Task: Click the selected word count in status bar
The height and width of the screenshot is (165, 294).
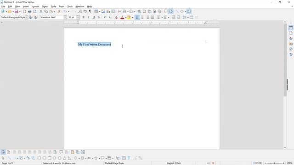Action: pyautogui.click(x=59, y=163)
